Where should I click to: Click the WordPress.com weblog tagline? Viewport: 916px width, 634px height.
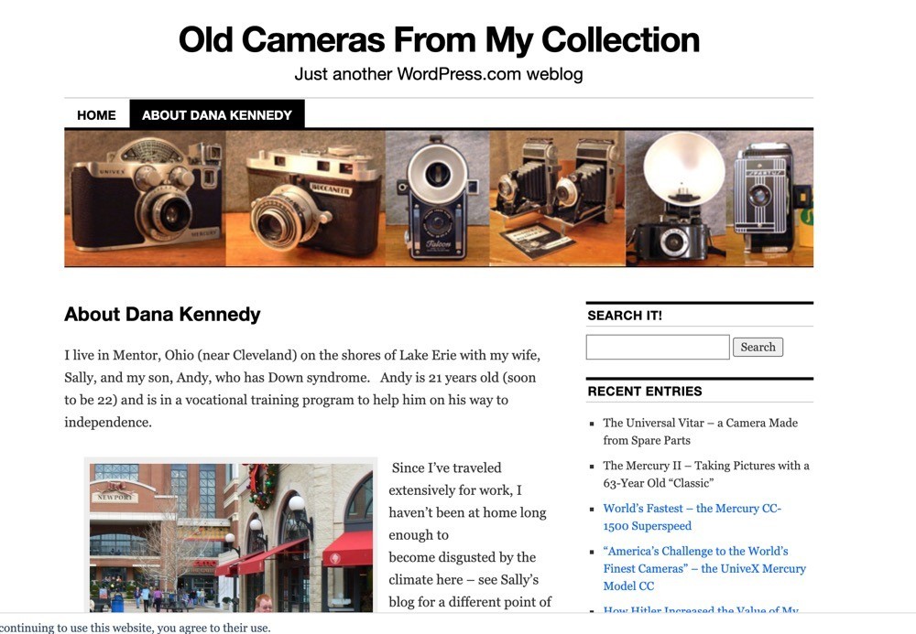pyautogui.click(x=439, y=74)
